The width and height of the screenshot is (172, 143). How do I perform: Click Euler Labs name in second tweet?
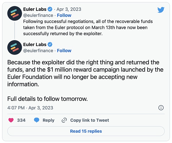click(35, 44)
